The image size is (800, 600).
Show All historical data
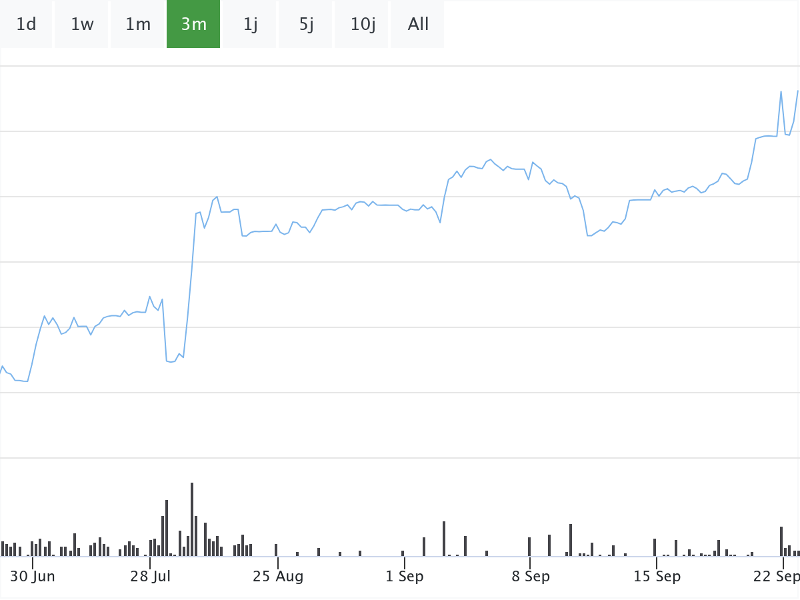[x=418, y=25]
